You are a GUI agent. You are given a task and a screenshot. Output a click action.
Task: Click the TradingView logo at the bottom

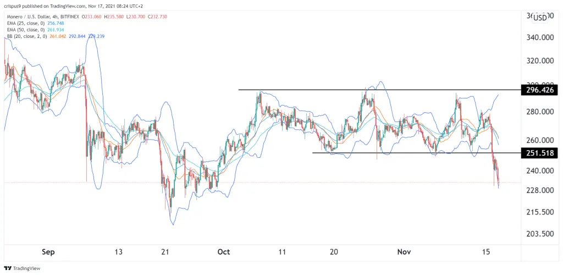22,268
